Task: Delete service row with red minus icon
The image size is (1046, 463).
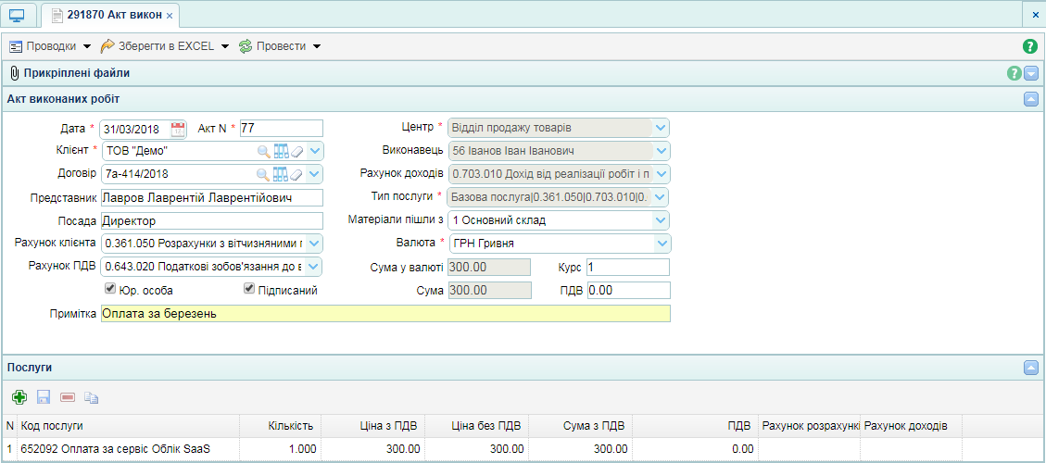Action: pyautogui.click(x=68, y=397)
